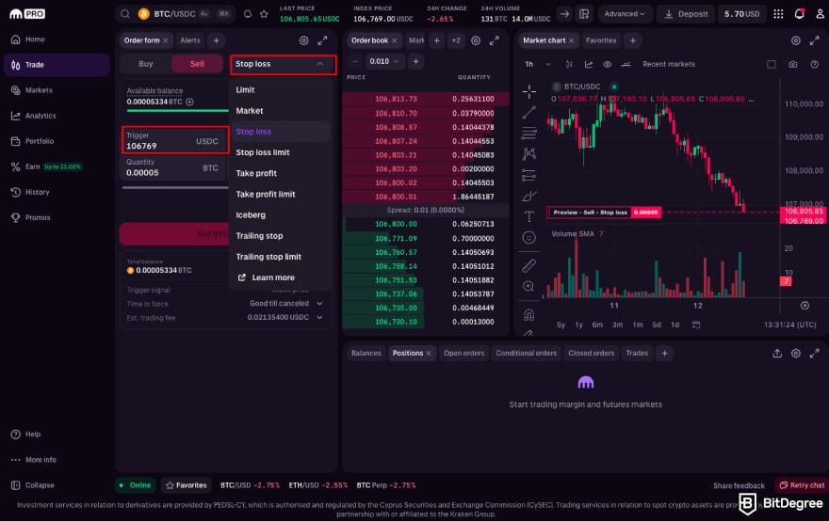The image size is (829, 522).
Task: Open the Advanced mode dropdown
Action: click(625, 14)
